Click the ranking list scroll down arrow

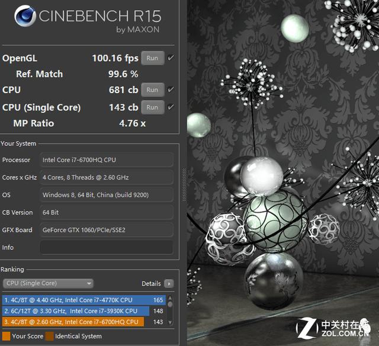(x=170, y=322)
